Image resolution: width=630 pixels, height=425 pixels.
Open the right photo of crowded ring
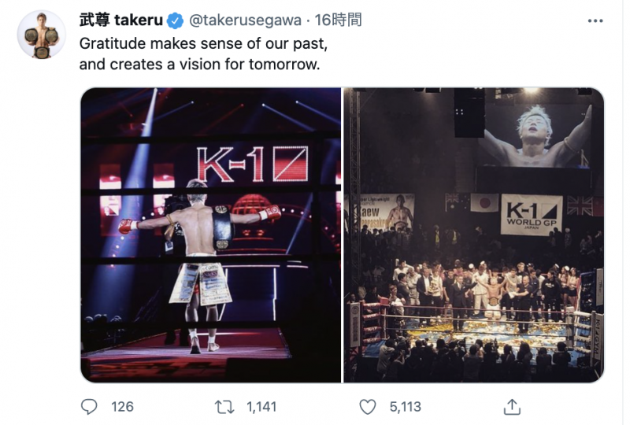click(x=474, y=235)
